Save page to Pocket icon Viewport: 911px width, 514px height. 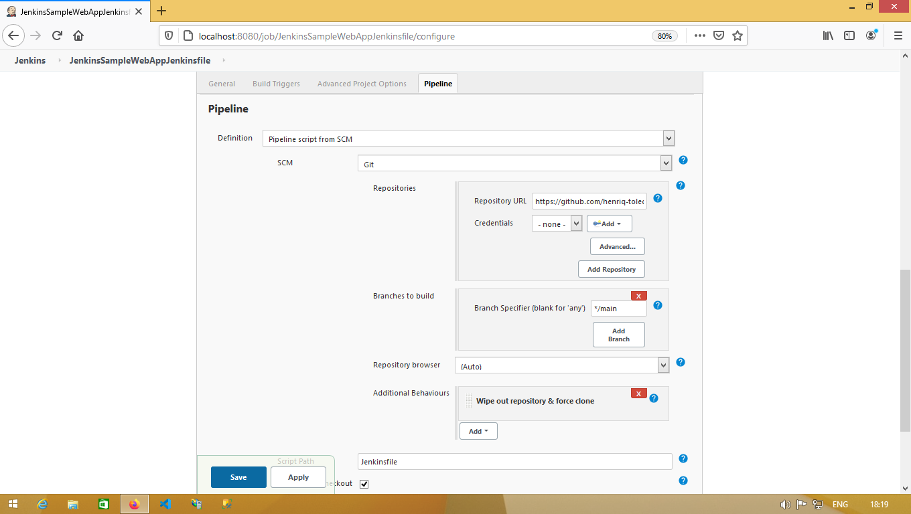coord(718,36)
